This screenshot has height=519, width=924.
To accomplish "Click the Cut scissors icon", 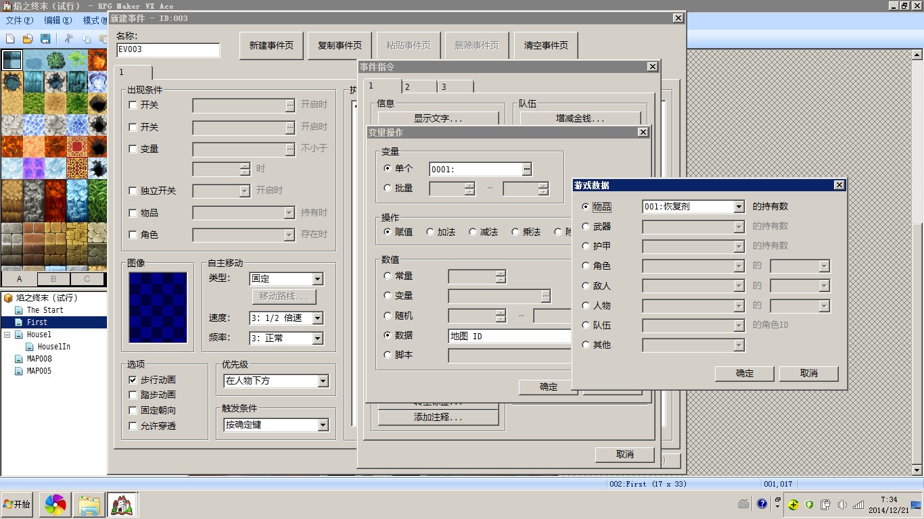I will tap(68, 39).
